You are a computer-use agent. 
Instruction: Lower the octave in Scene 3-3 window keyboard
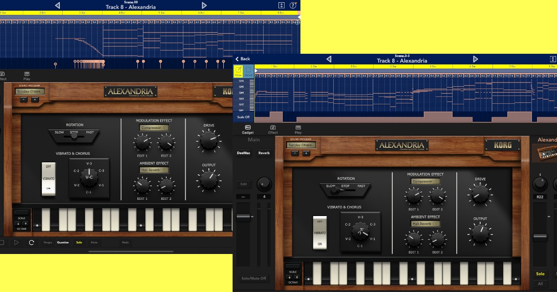pyautogui.click(x=290, y=277)
